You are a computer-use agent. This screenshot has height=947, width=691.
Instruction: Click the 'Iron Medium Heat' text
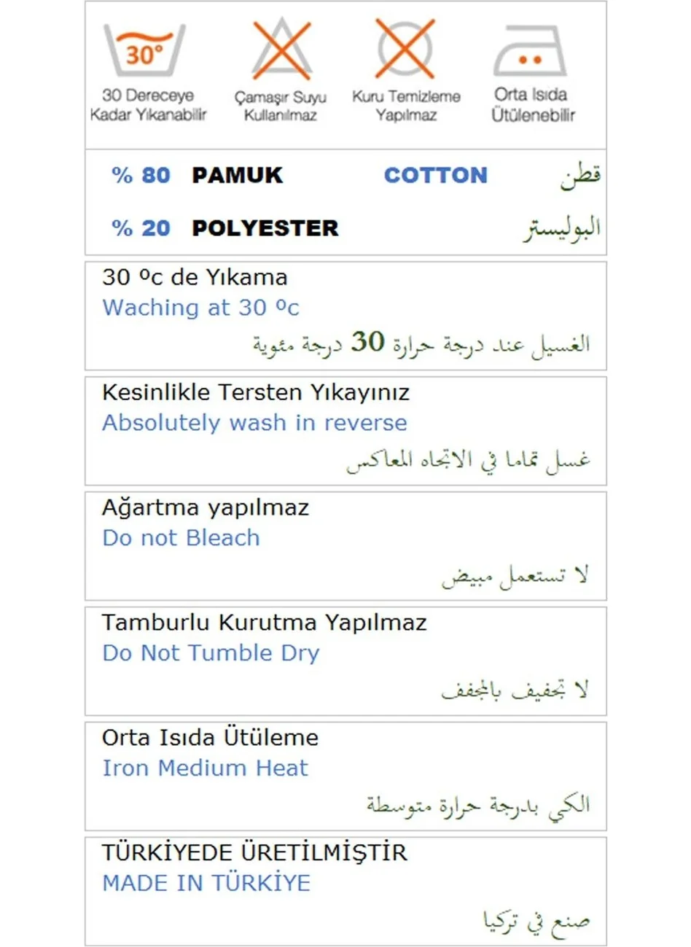click(x=205, y=768)
